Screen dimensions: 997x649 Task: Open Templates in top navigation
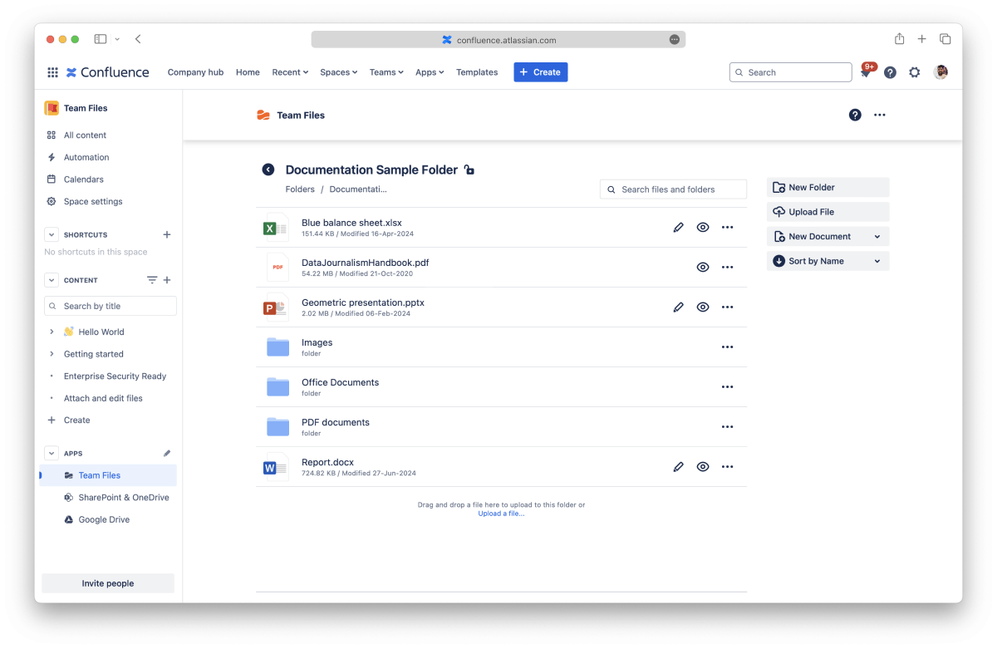point(477,72)
